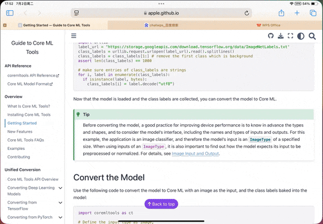This screenshot has height=224, width=323.
Task: Open the tab overview icon
Action: 313,13
